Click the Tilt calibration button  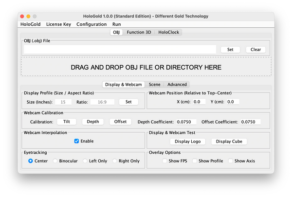tap(67, 122)
